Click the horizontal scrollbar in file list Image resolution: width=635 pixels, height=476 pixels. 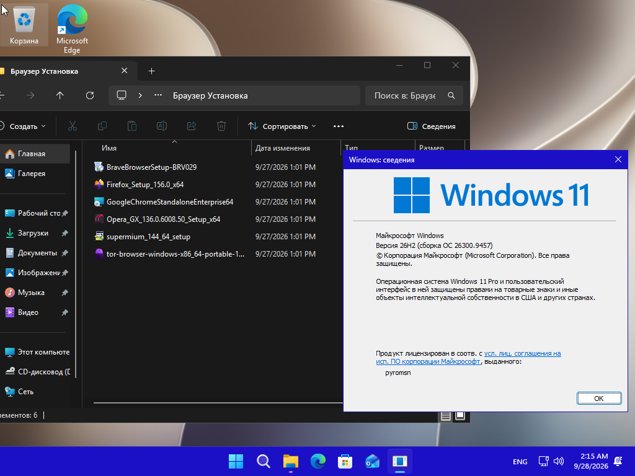pos(218,403)
